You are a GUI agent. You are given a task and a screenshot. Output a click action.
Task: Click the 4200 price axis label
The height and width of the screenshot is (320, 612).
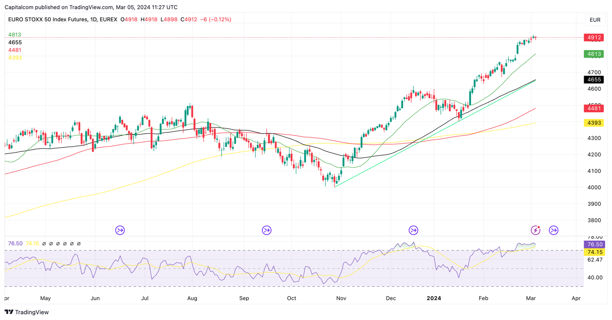pos(594,154)
